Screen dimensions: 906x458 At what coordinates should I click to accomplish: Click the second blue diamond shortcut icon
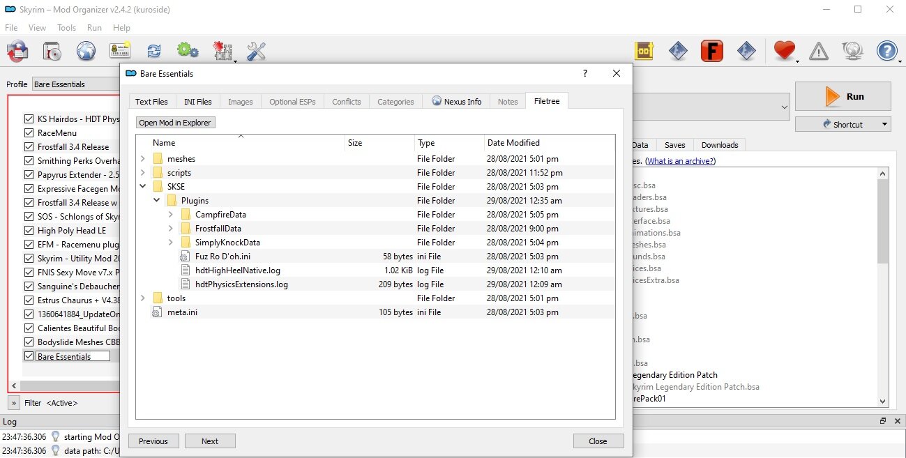click(746, 51)
